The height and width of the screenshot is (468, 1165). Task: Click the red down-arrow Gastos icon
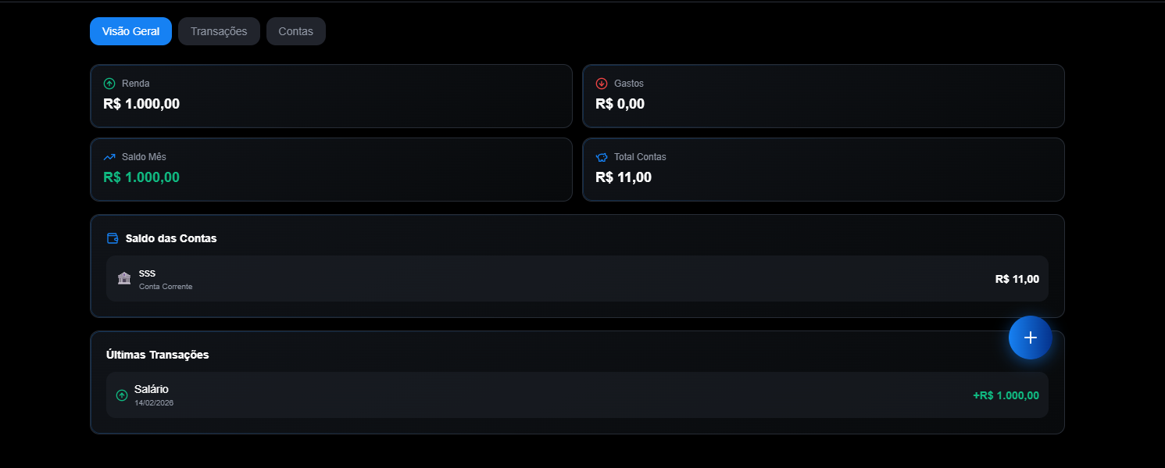[x=602, y=84]
